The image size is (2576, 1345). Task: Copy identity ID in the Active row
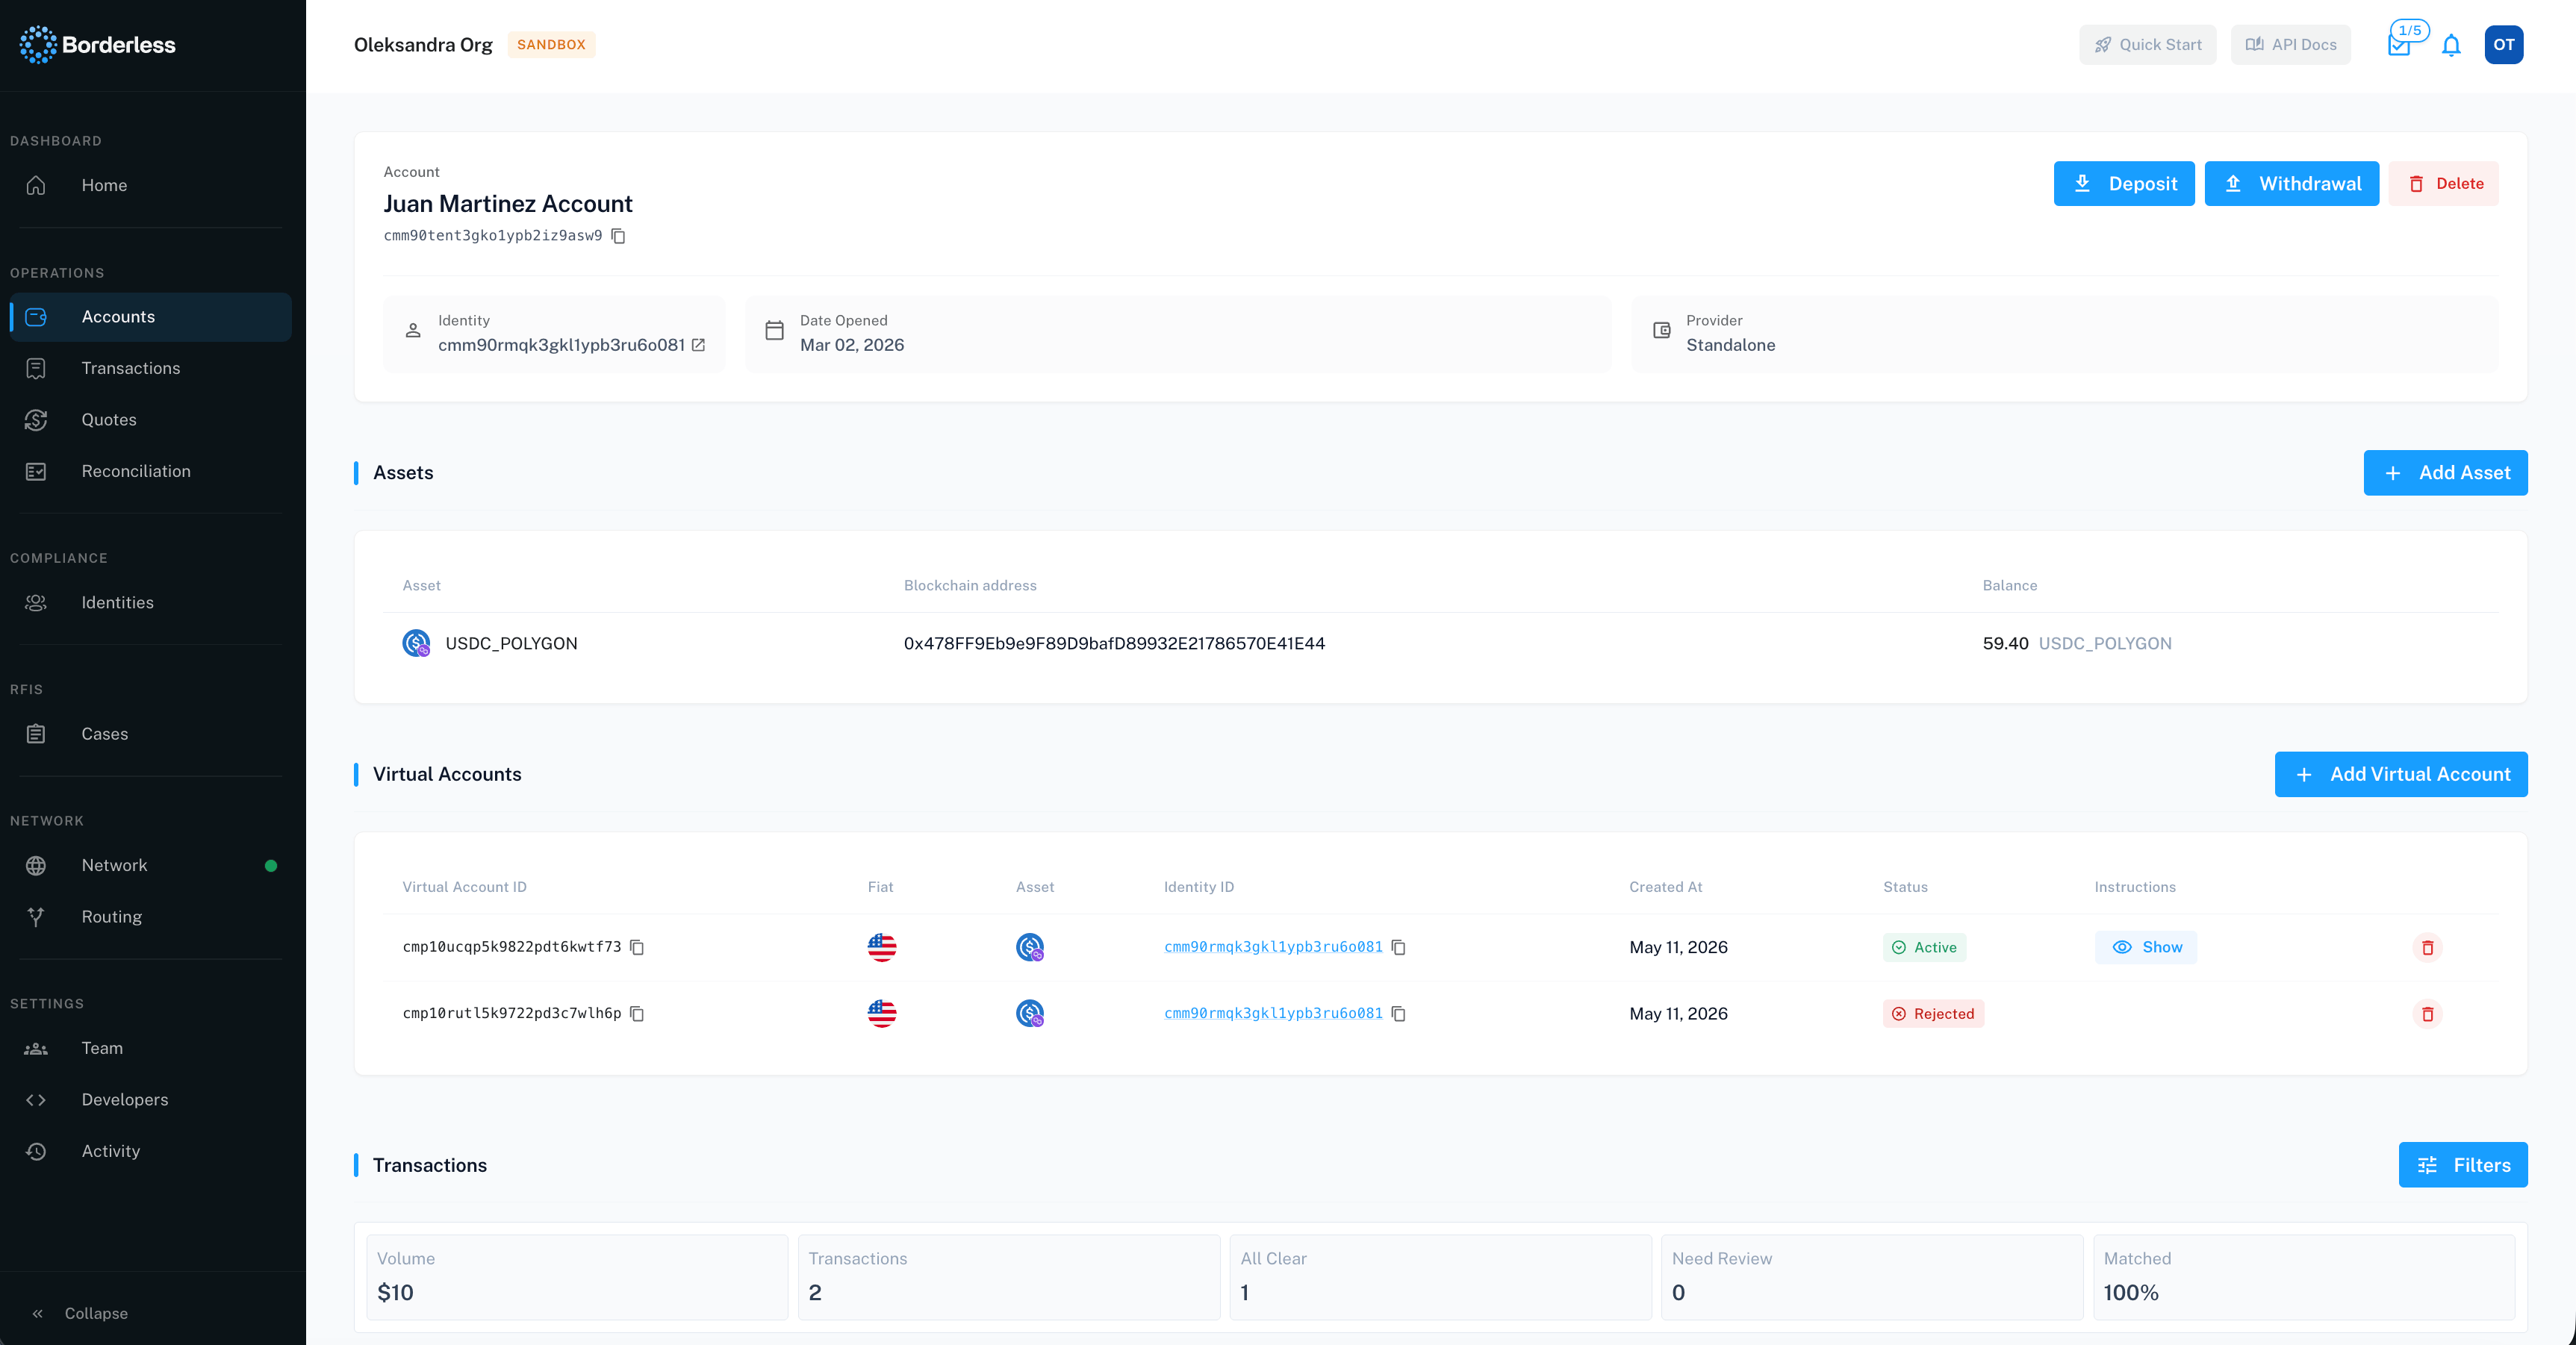pyautogui.click(x=1399, y=947)
